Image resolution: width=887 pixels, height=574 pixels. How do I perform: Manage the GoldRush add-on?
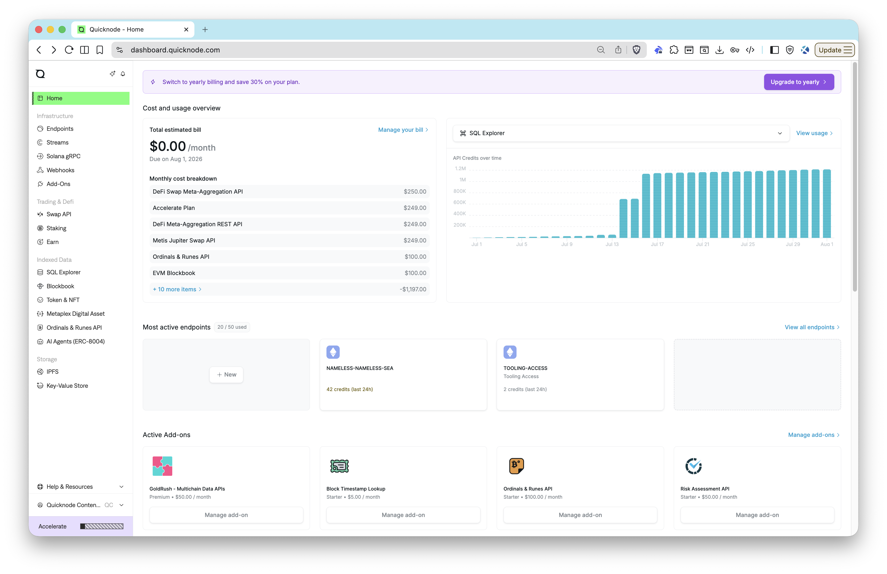(x=226, y=515)
